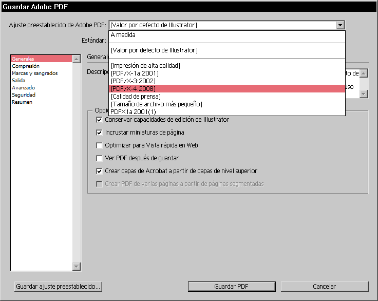
Task: View the 'Resumen' category
Action: 41,102
